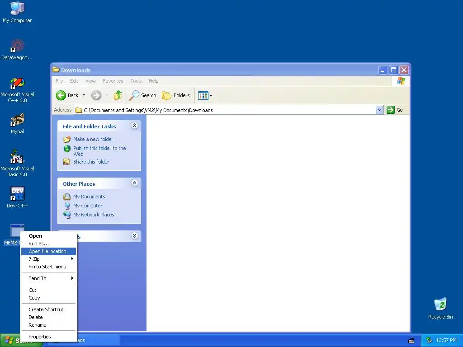
Task: Expand the address bar dropdown
Action: coord(380,110)
